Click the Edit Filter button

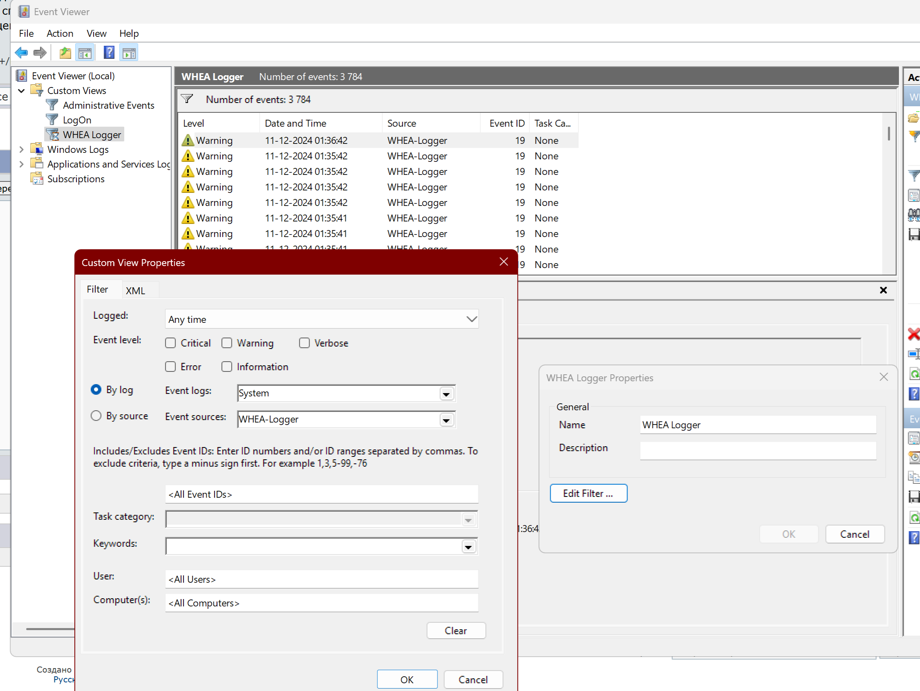point(588,493)
